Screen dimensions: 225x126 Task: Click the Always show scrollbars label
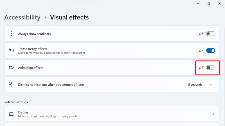[x=34, y=34]
